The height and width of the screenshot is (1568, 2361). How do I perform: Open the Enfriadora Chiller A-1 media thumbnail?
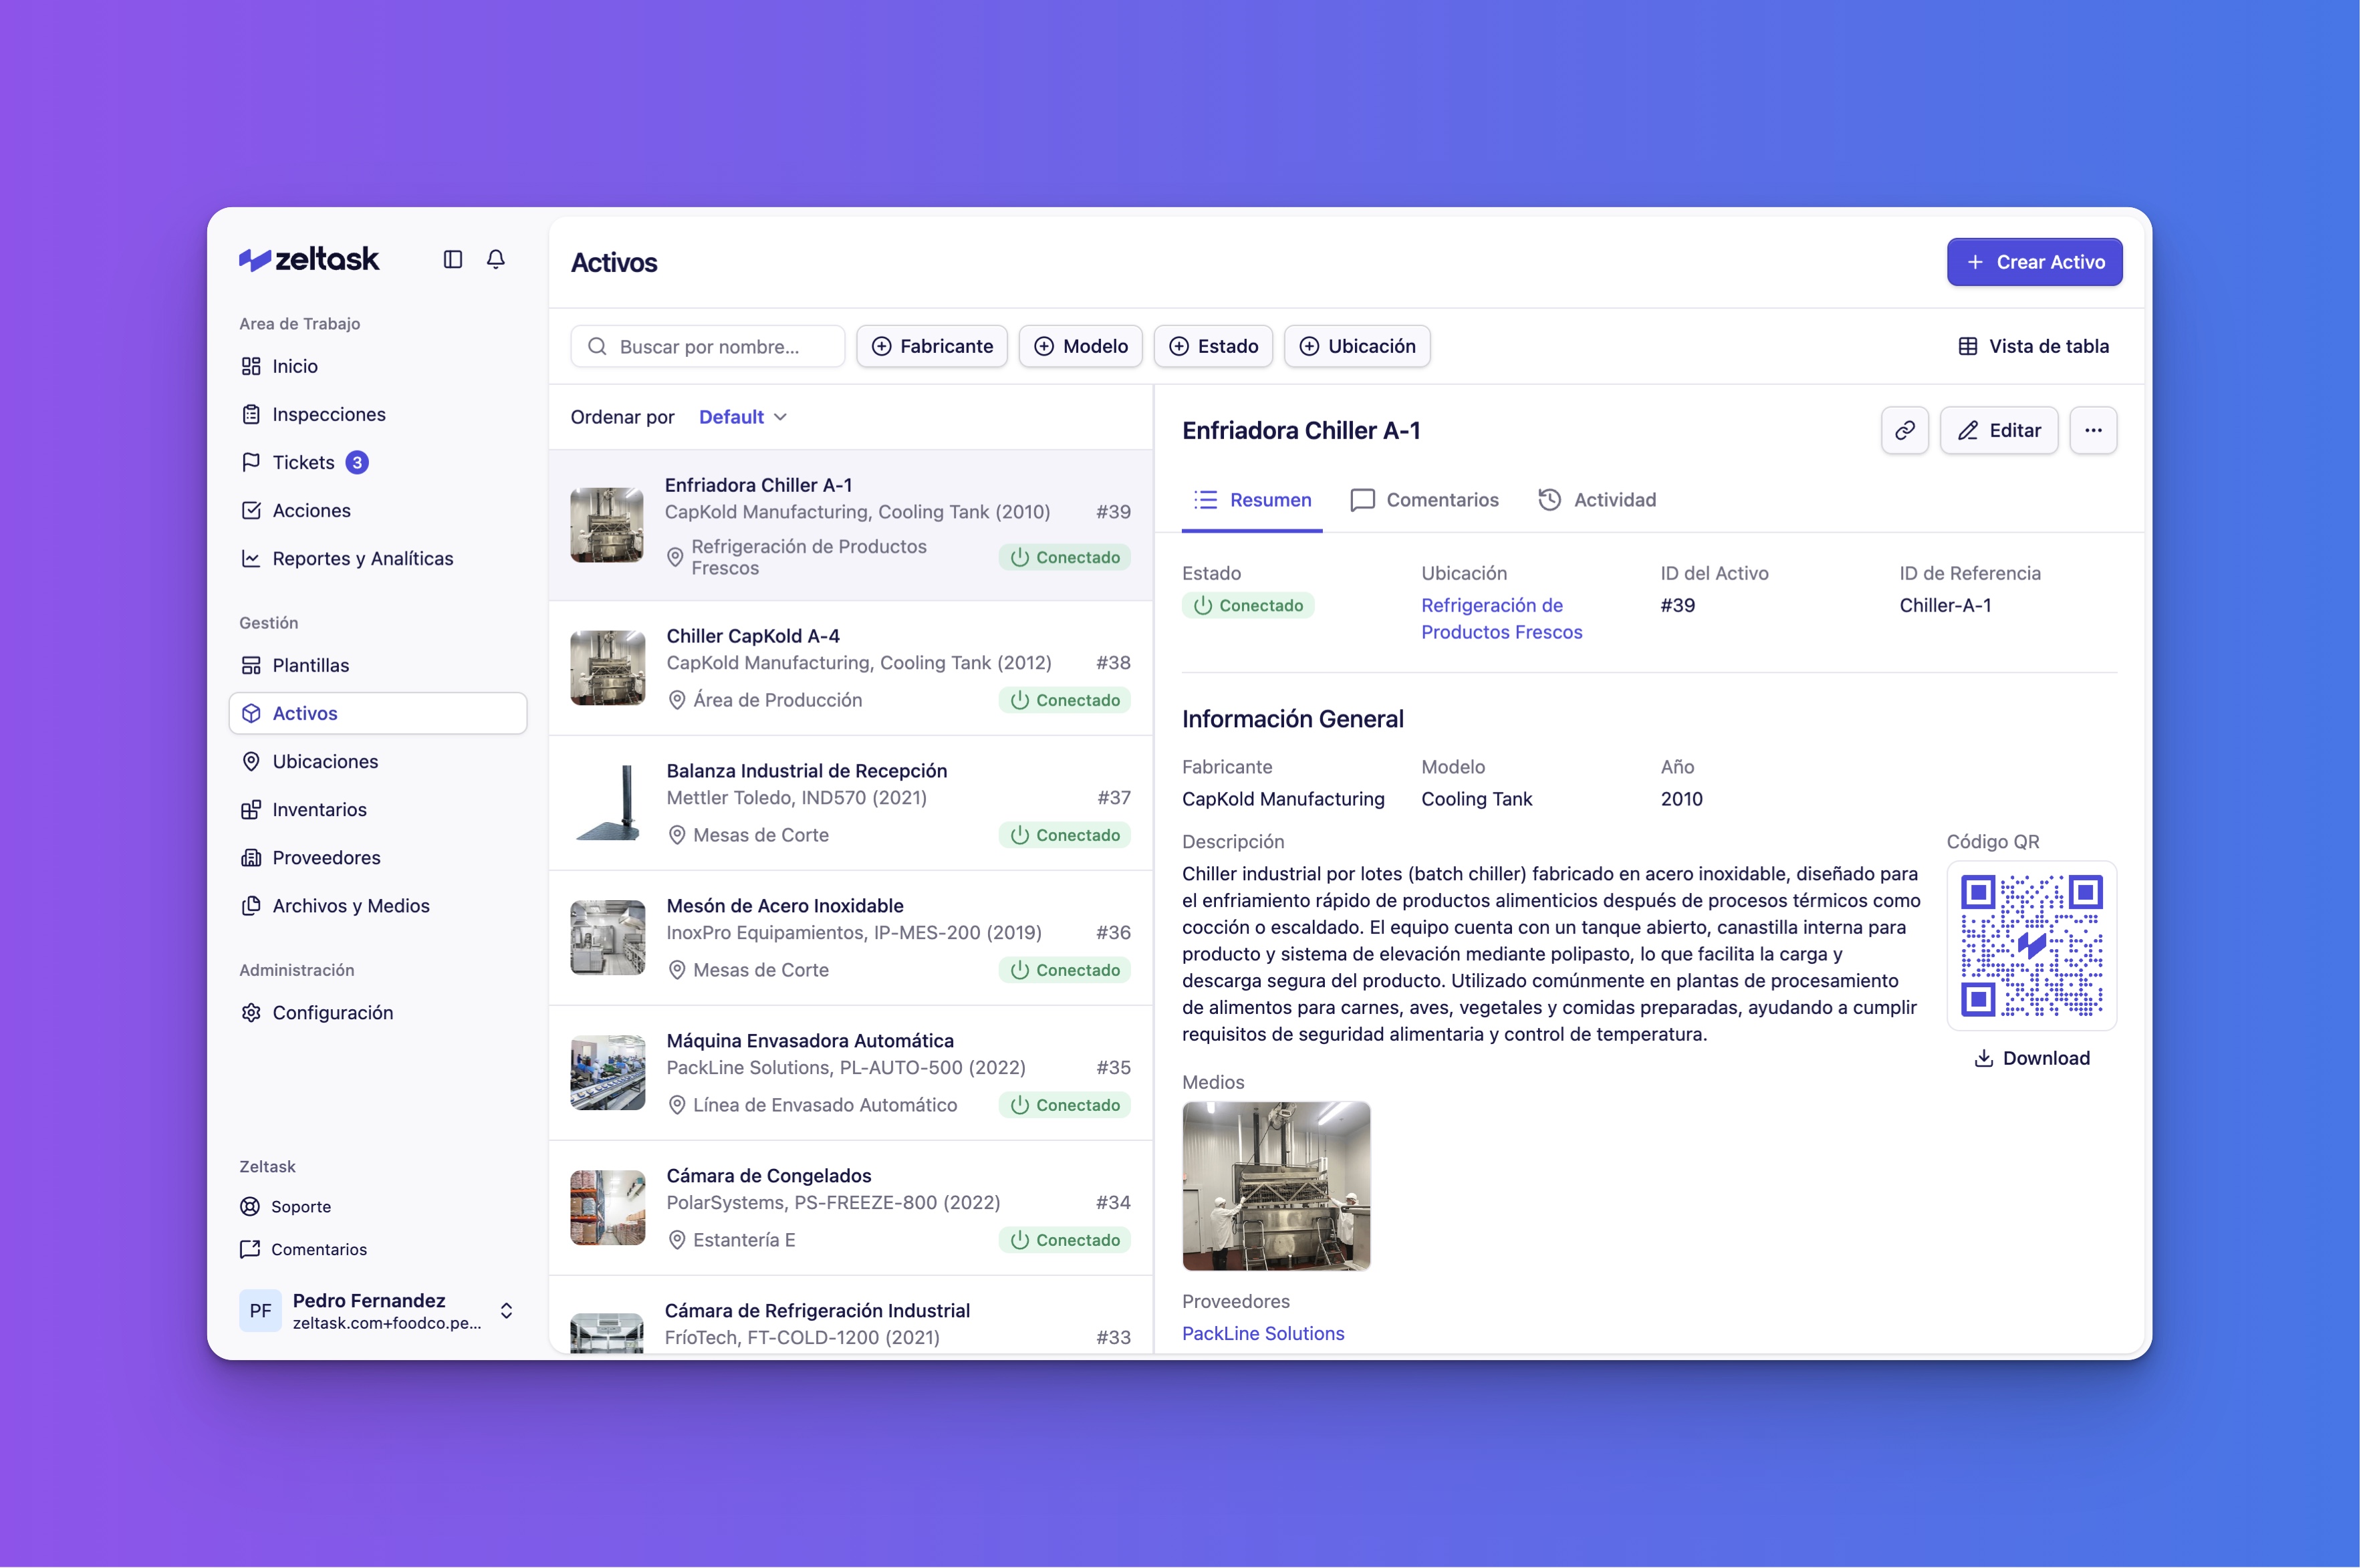pyautogui.click(x=1276, y=1187)
